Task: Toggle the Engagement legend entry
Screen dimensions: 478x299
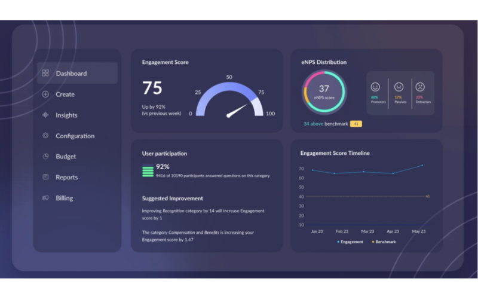Action: tap(350, 242)
